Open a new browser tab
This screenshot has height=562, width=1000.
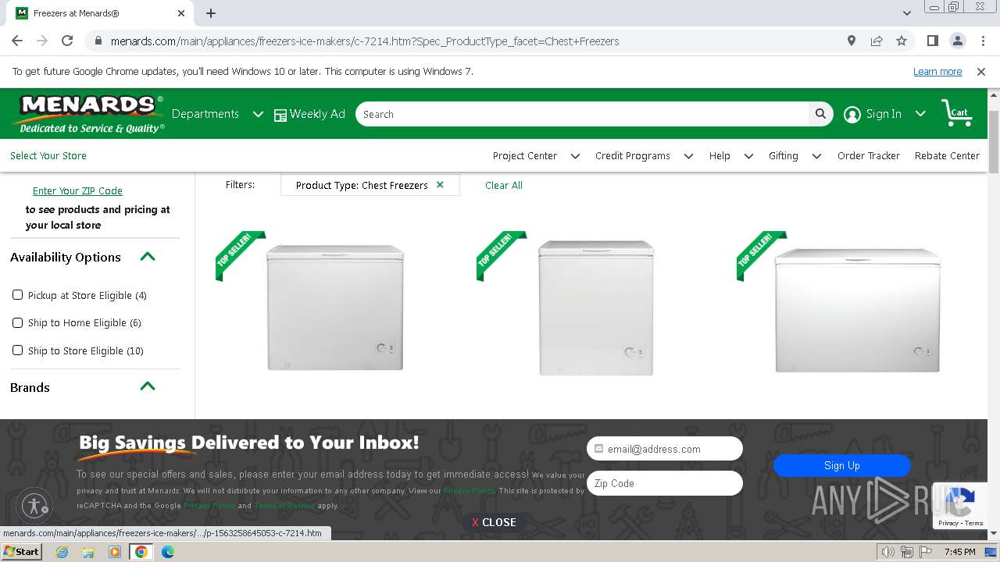(x=211, y=13)
